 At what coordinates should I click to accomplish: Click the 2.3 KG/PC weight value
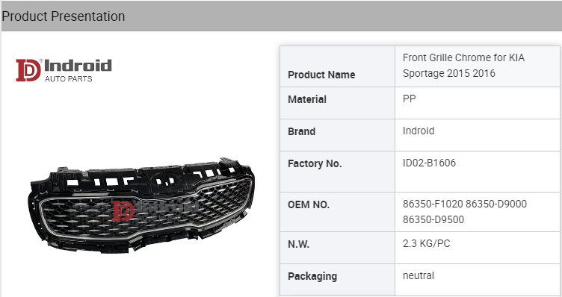tap(427, 244)
